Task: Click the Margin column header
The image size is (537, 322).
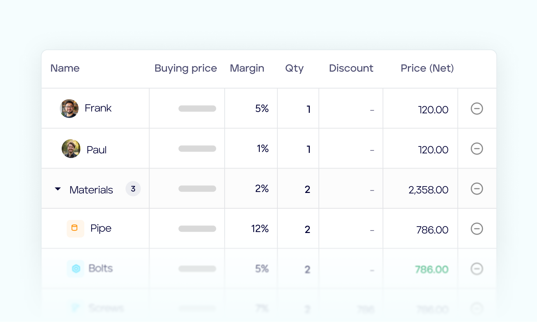Action: [x=247, y=68]
